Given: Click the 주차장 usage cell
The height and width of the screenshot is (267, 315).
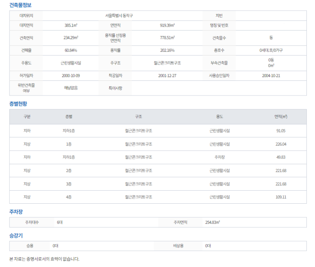Looking at the screenshot, I should (220, 157).
